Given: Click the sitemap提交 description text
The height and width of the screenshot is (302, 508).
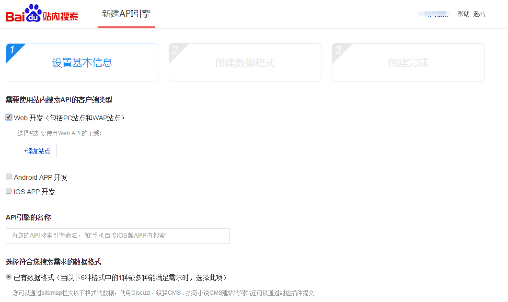Looking at the screenshot, I should point(163,293).
